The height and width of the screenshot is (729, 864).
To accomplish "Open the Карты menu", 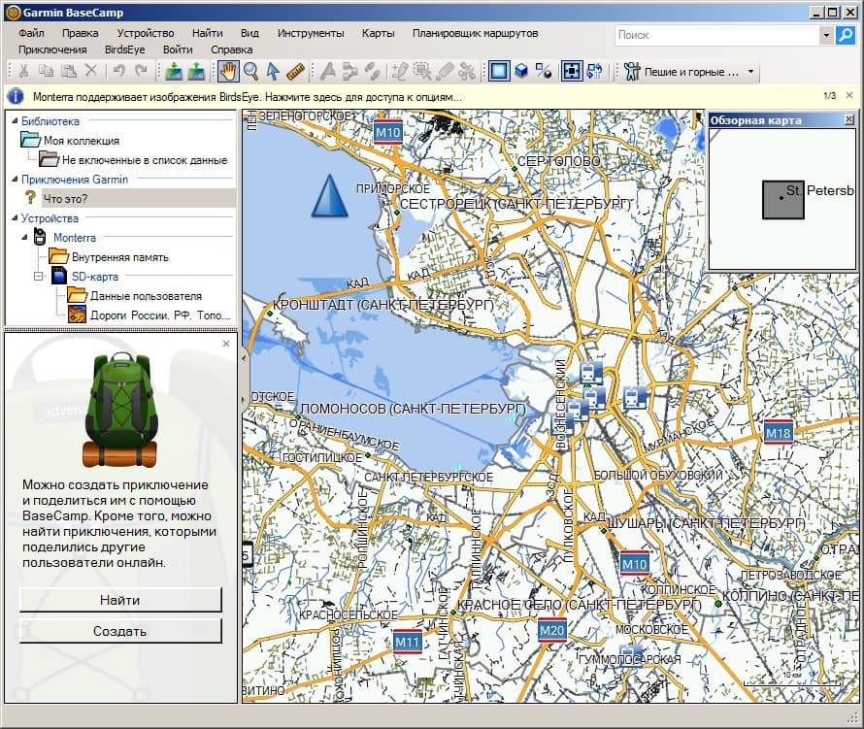I will tap(378, 33).
